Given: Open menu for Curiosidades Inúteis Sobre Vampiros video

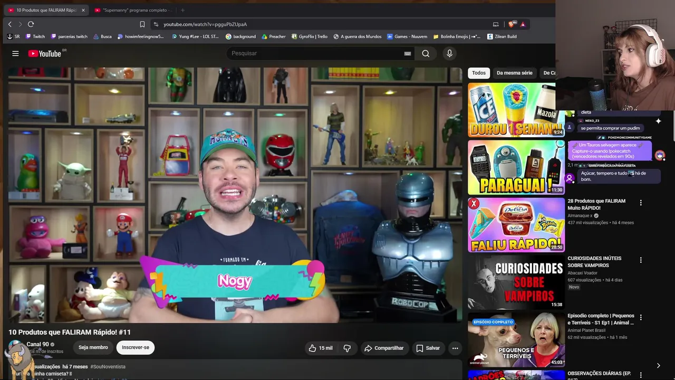Looking at the screenshot, I should pyautogui.click(x=641, y=260).
